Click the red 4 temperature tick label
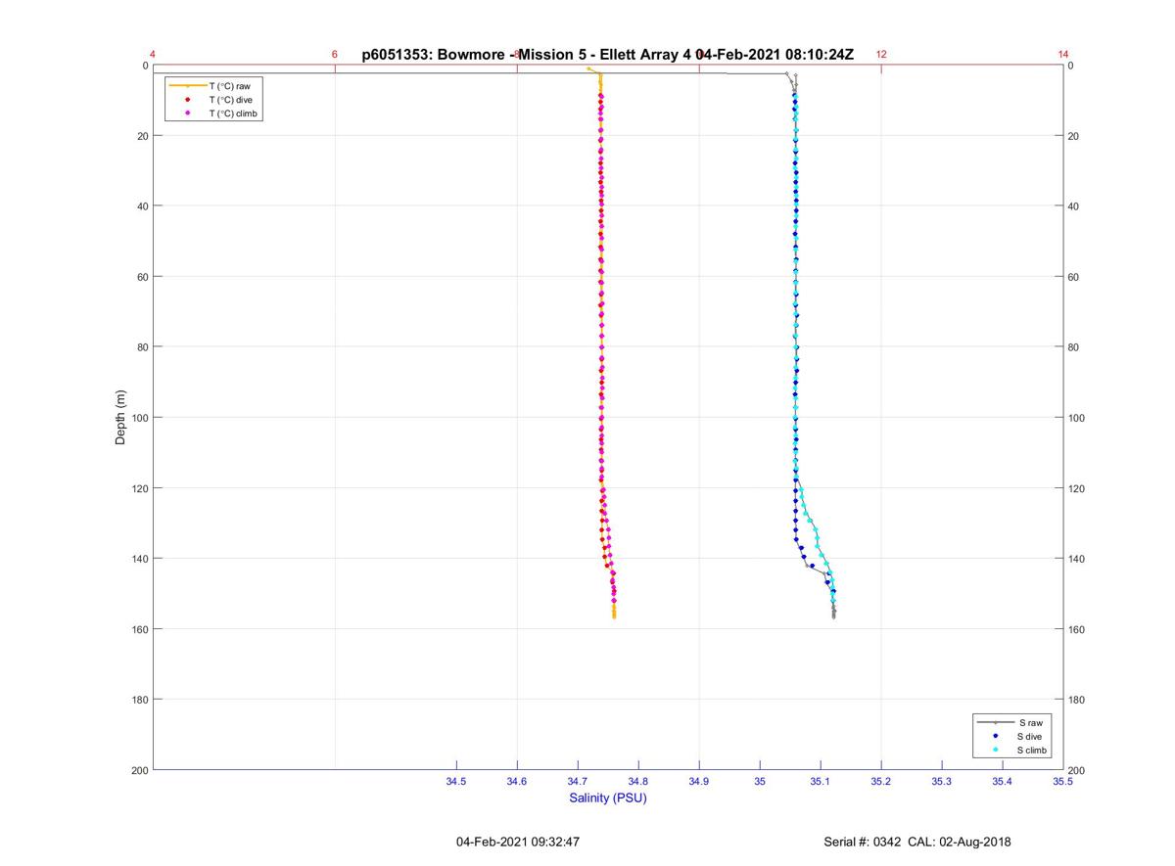Viewport: 1175px width, 866px height. (153, 55)
